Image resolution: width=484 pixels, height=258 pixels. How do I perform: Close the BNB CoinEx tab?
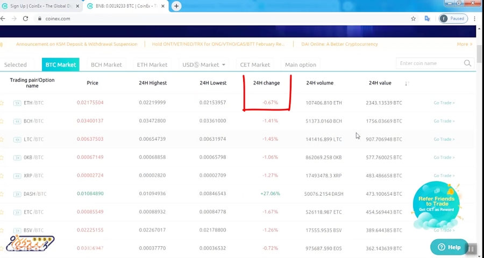coord(162,6)
